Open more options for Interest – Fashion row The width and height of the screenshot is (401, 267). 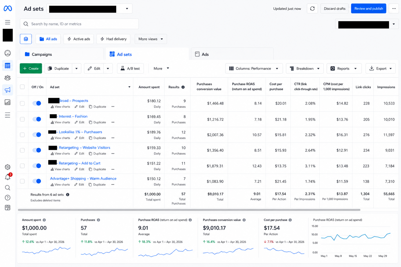(x=113, y=122)
